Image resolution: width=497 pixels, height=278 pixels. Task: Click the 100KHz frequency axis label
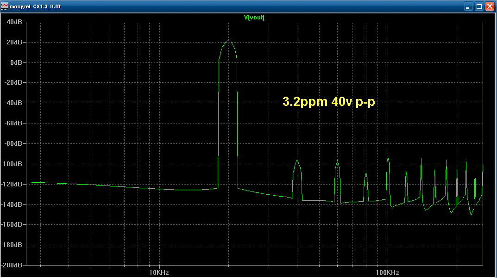pyautogui.click(x=387, y=272)
